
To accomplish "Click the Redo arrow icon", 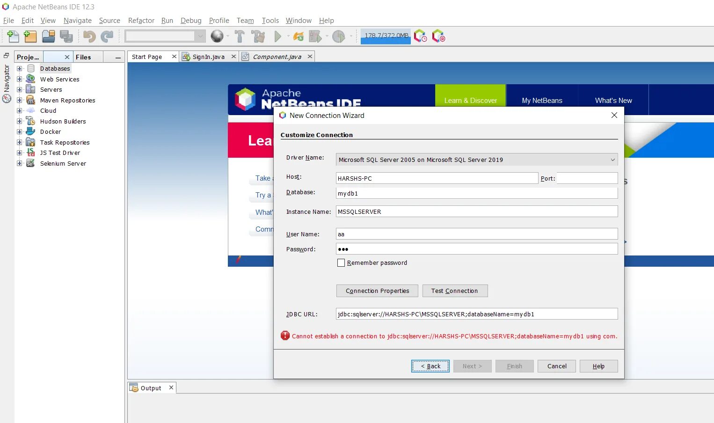I will [107, 36].
